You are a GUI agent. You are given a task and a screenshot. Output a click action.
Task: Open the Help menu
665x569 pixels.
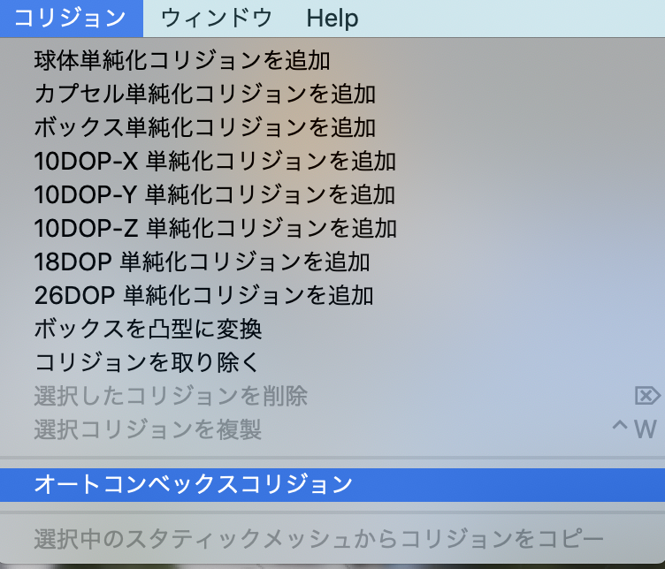(332, 19)
